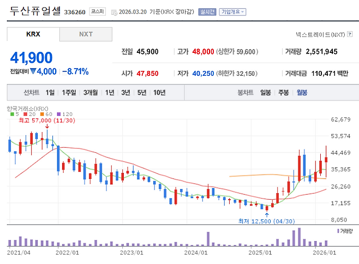
Task: Open the 기업개요 dropdown
Action: (x=232, y=11)
